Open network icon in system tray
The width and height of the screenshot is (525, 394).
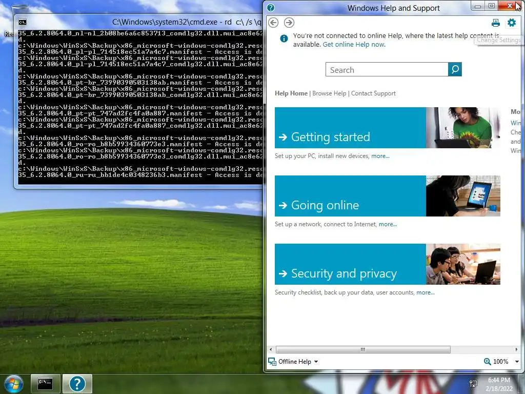[x=473, y=384]
